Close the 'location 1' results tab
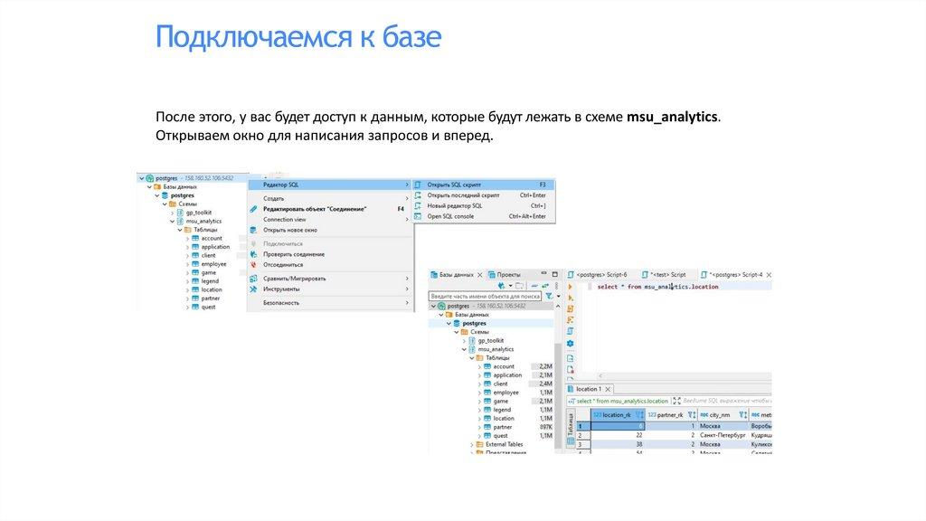The width and height of the screenshot is (926, 521). coord(608,388)
